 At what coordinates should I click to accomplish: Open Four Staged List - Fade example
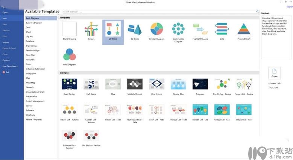135,110
